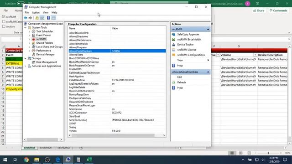Viewport: 292px width, 164px height.
Task: Select AllowedUsers configuration row
Action: [117, 55]
